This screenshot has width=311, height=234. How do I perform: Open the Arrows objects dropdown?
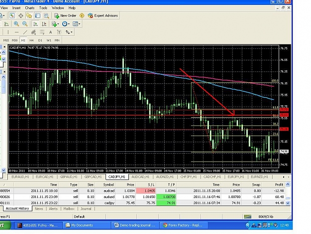tap(69, 32)
